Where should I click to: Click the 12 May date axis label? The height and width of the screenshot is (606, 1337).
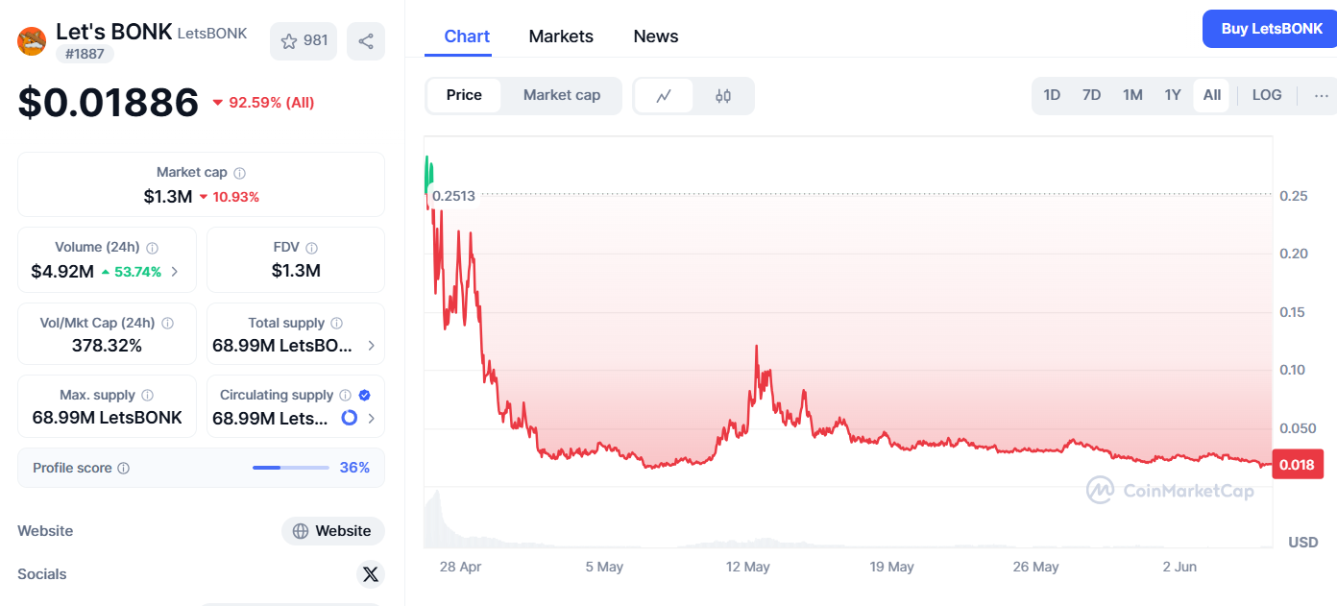point(748,567)
